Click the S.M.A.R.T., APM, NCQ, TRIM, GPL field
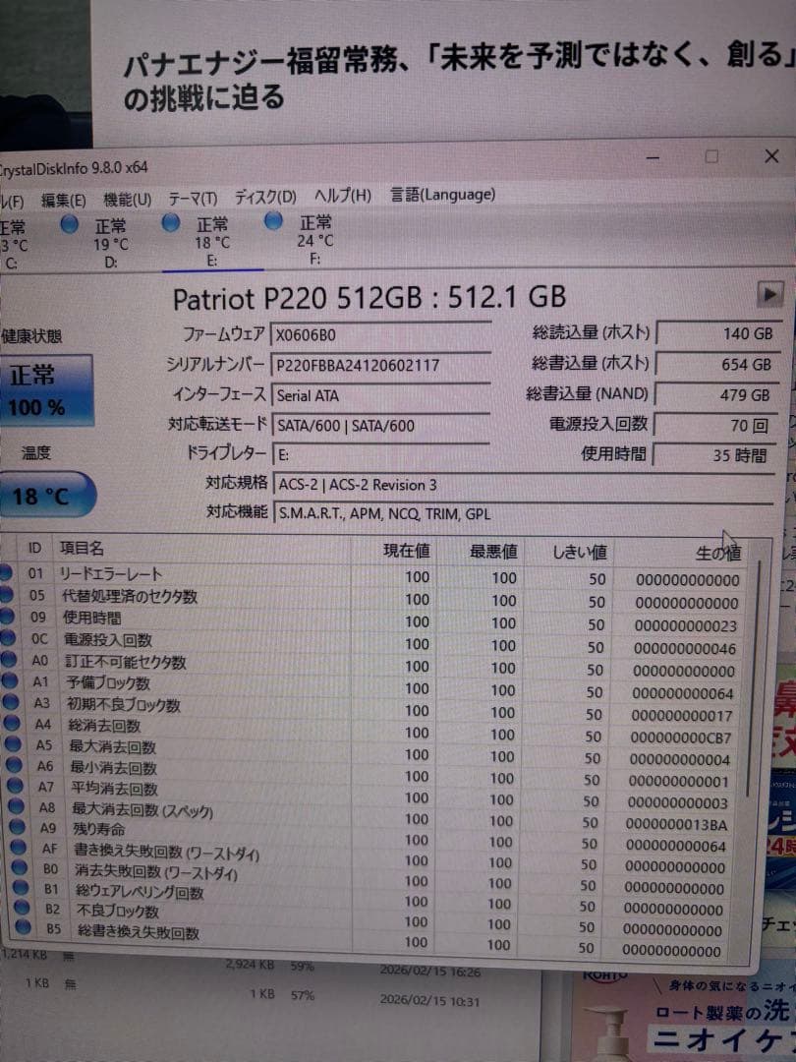This screenshot has height=1062, width=796. pos(525,513)
